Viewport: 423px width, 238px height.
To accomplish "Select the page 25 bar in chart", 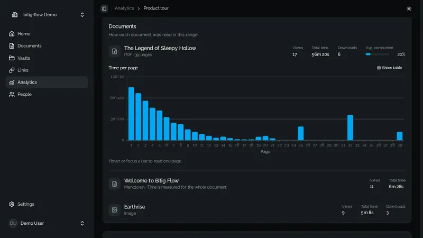I will (301, 133).
